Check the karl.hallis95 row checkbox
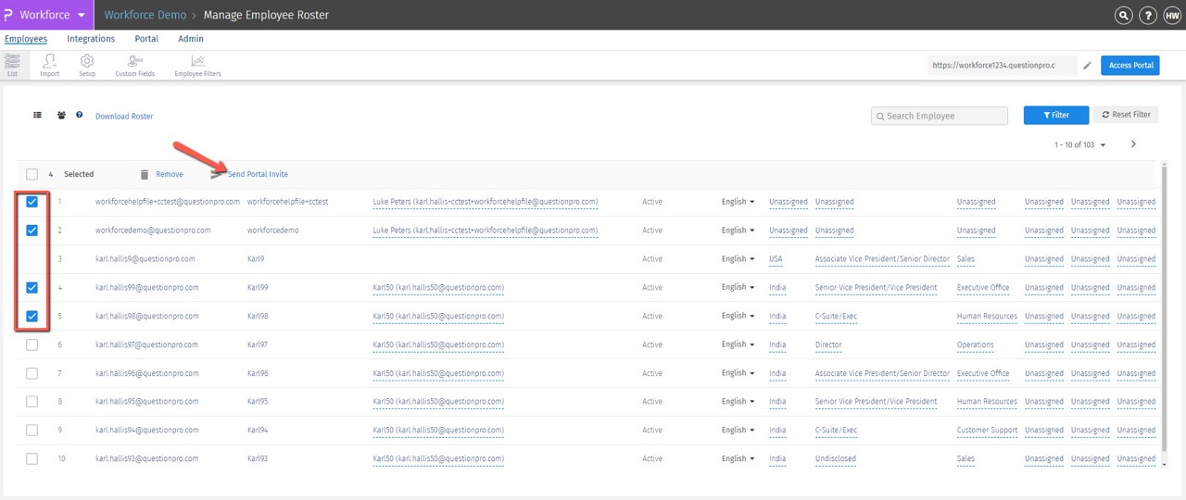 (x=32, y=402)
